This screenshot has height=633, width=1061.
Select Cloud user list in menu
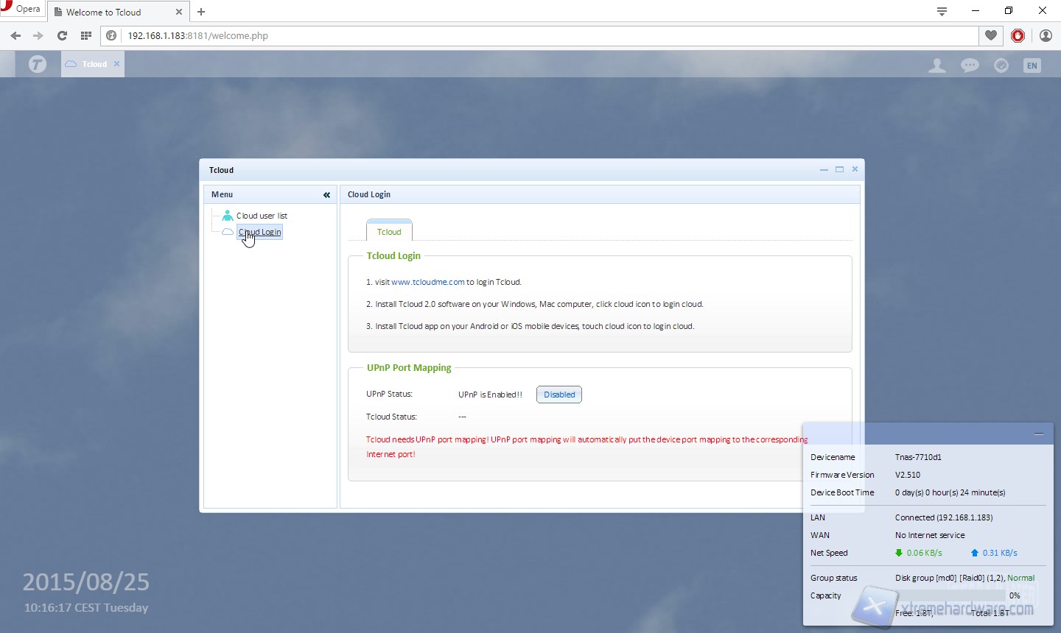coord(262,216)
